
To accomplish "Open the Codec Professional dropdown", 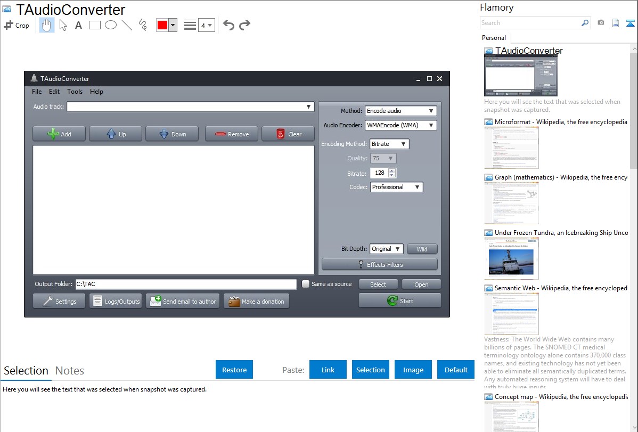I will 396,187.
